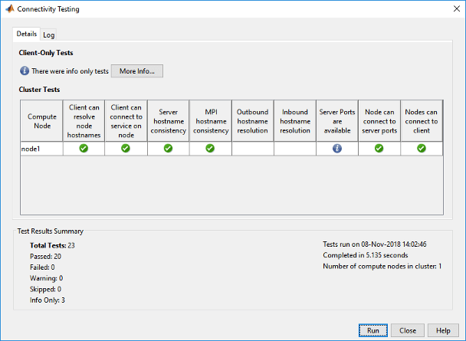Click the Close button at bottom
This screenshot has height=341, width=466.
click(408, 330)
